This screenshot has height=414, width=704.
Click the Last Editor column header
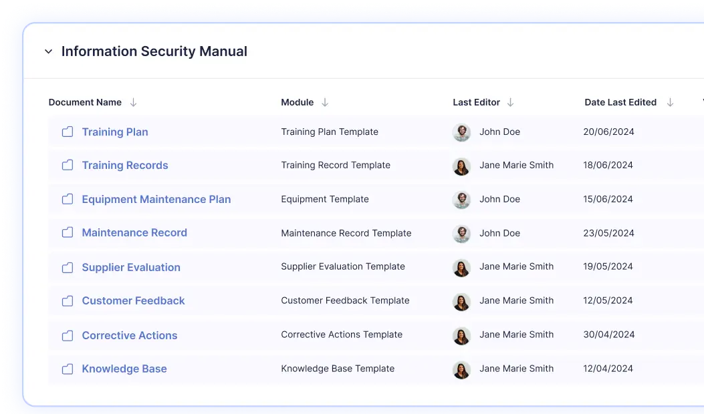click(477, 102)
